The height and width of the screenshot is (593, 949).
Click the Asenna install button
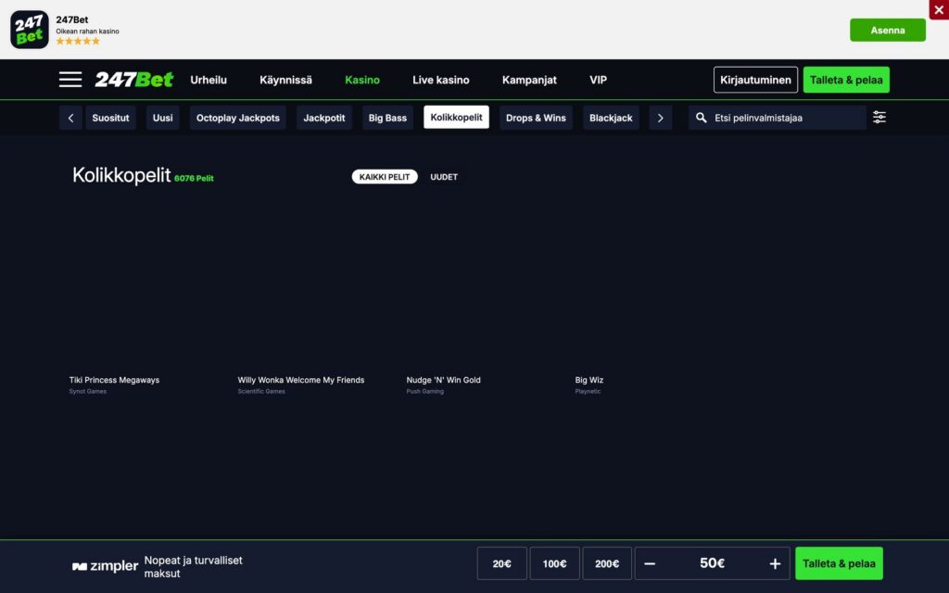tap(887, 30)
